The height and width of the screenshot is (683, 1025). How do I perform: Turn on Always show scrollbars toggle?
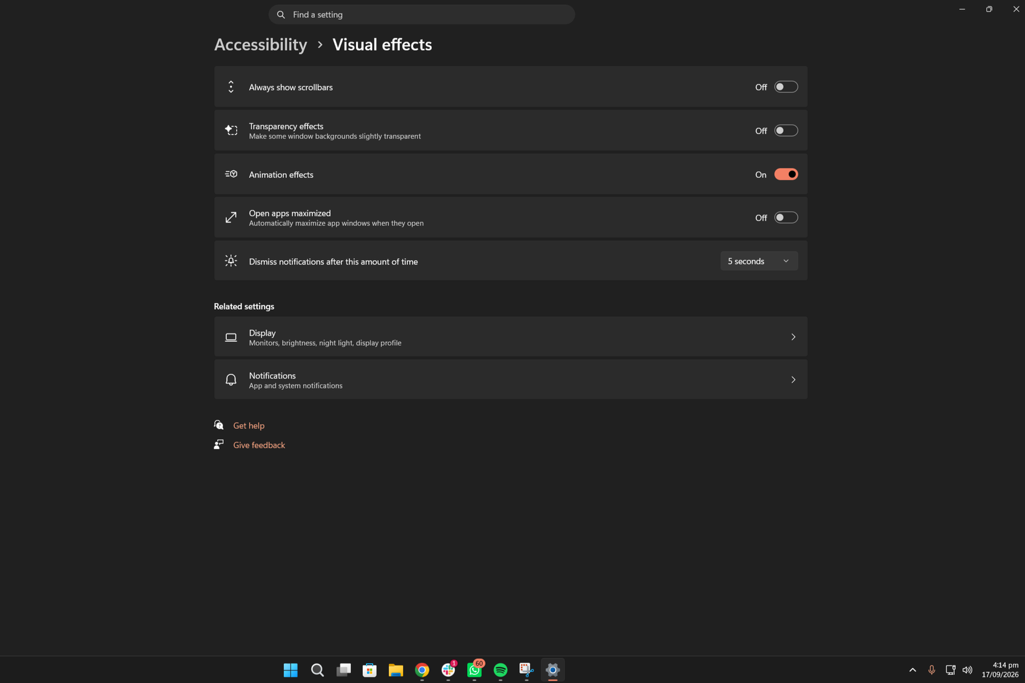pos(786,87)
